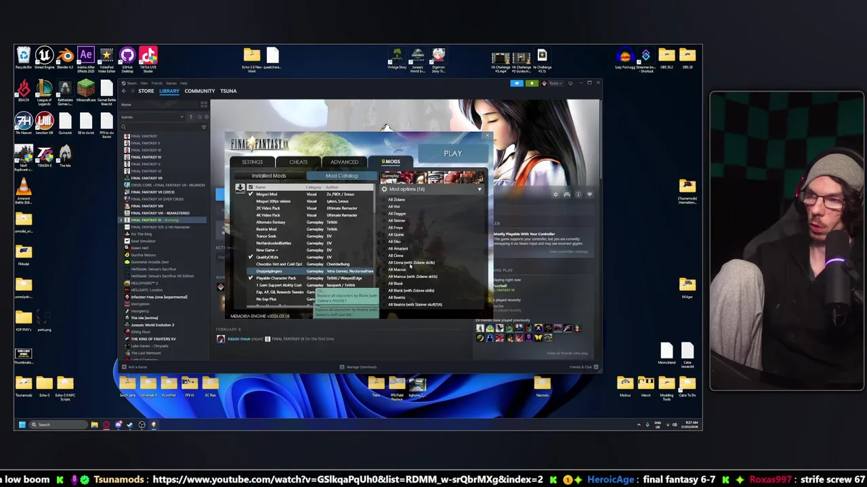Click OBS icon in the taskbar
Viewport: 867px width, 487px height.
(142, 425)
